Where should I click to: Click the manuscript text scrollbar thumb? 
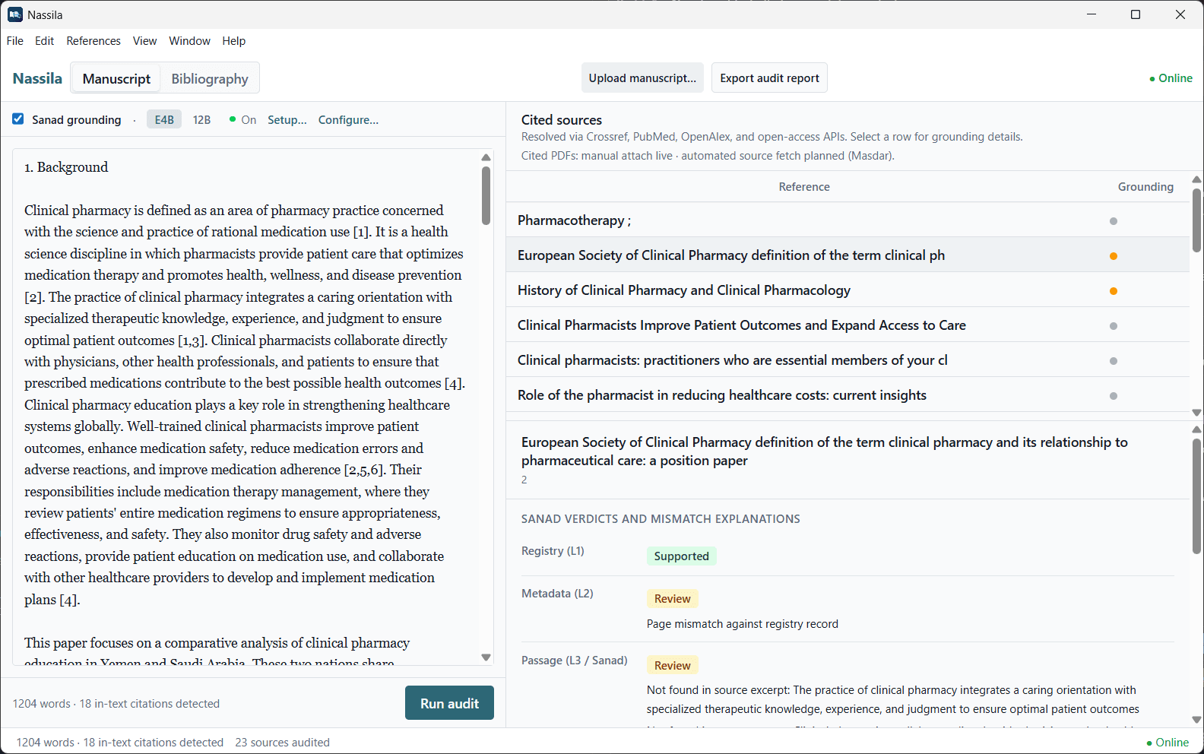(x=486, y=195)
